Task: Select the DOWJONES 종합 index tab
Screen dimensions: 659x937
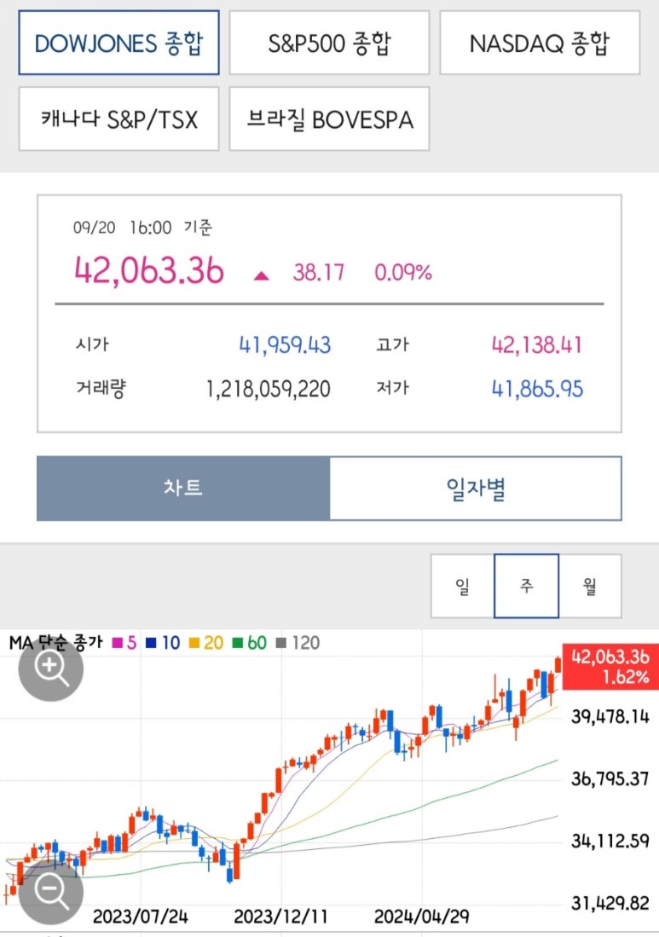Action: (119, 43)
